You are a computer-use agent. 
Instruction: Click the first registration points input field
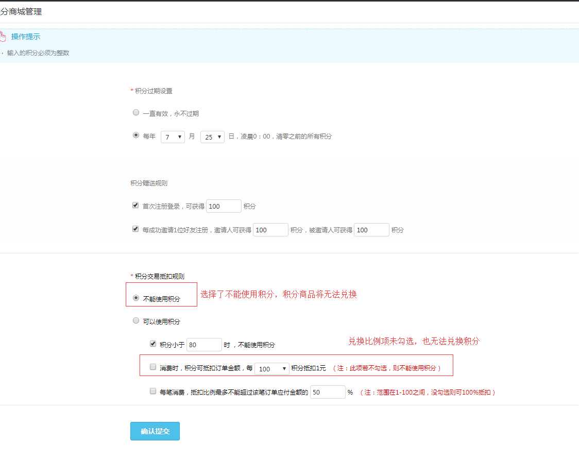coord(224,206)
